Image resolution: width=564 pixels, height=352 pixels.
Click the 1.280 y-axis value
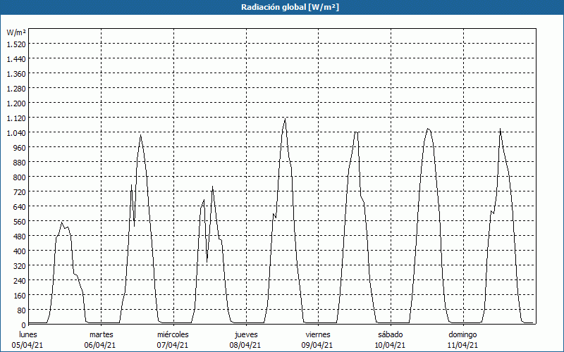[x=16, y=89]
